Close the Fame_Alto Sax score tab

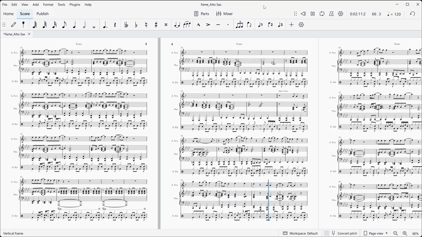tap(29, 34)
